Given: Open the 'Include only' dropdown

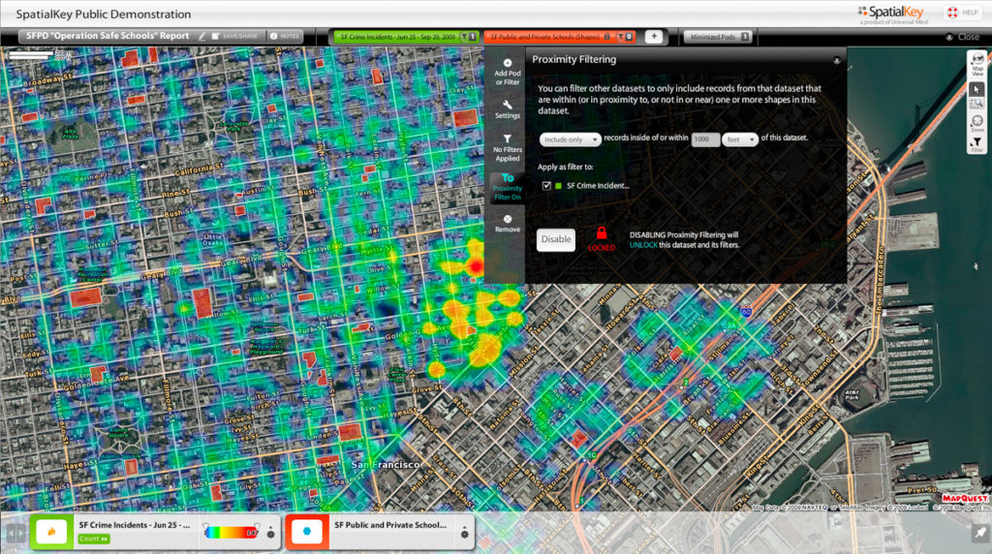Looking at the screenshot, I should pos(570,139).
